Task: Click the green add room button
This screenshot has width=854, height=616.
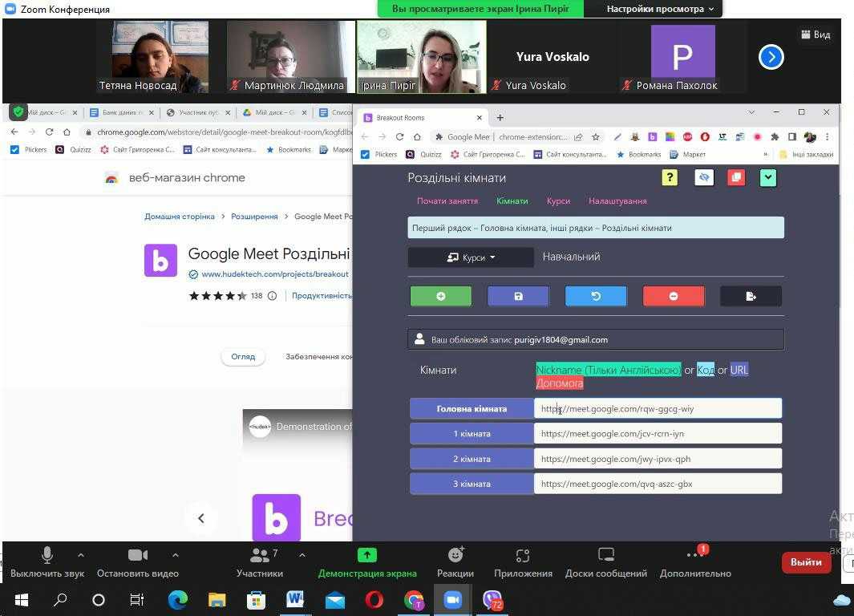Action: point(441,296)
